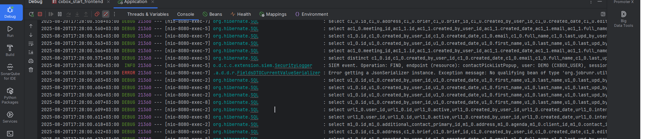
Task: Open View Breakpoints dialog
Action: (97, 14)
